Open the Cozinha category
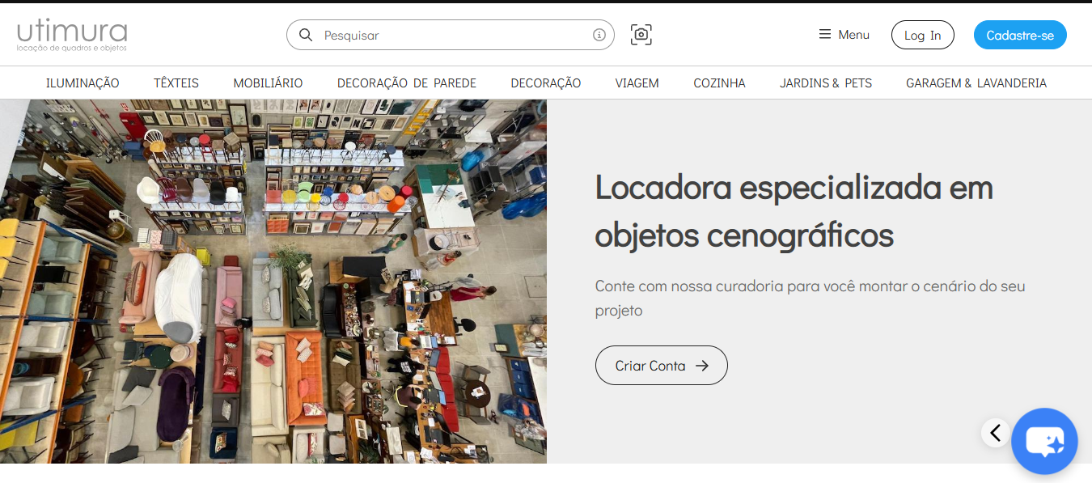 pyautogui.click(x=719, y=83)
